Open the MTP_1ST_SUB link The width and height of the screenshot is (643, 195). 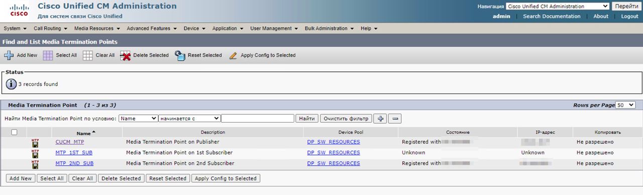point(74,152)
